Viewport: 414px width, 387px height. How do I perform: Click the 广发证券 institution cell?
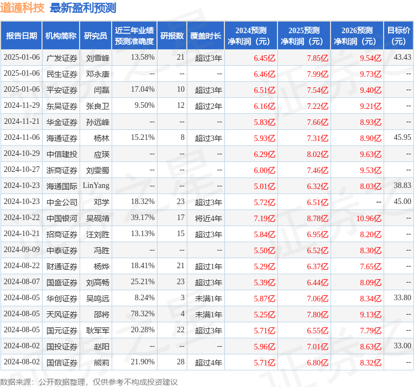coord(62,58)
